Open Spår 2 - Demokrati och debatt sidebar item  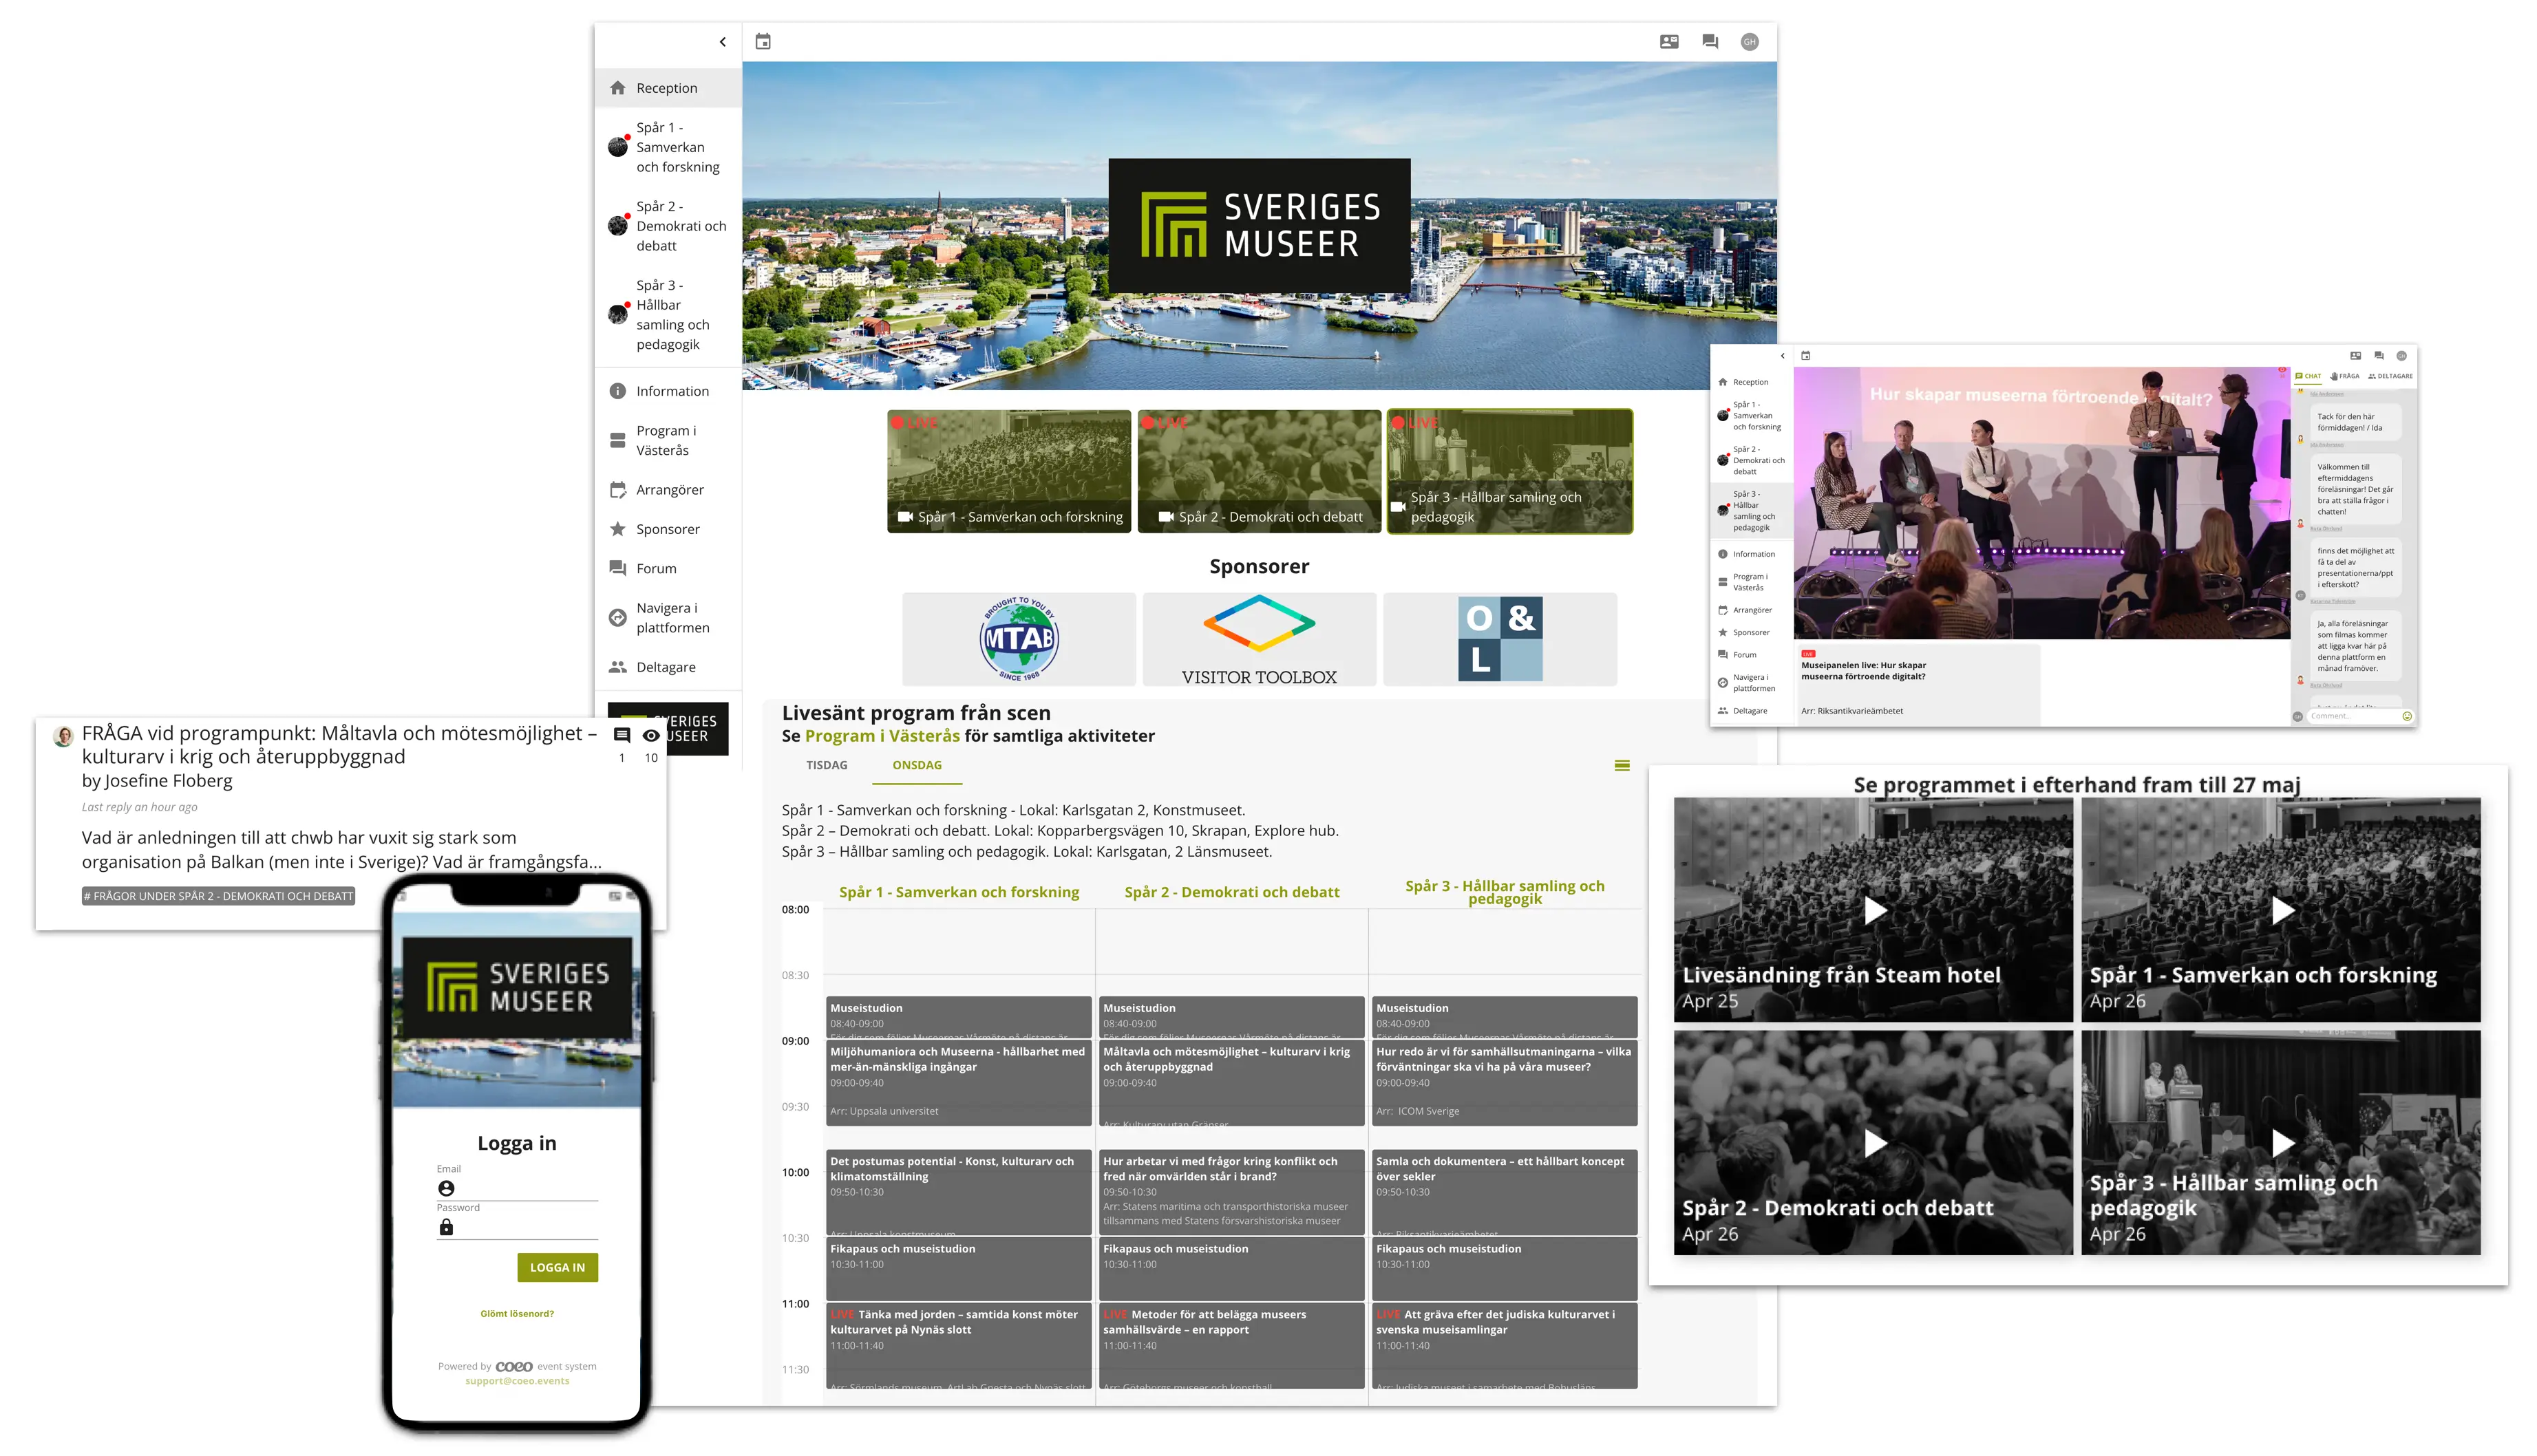coord(668,226)
